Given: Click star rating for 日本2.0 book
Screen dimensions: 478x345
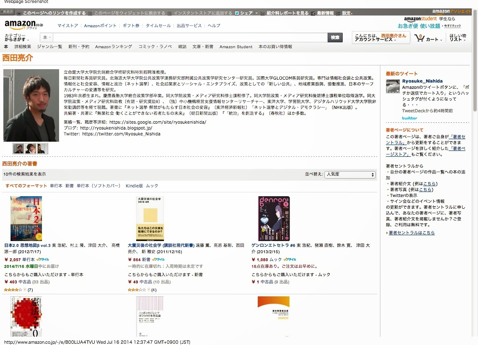Looking at the screenshot, I should tap(13, 290).
